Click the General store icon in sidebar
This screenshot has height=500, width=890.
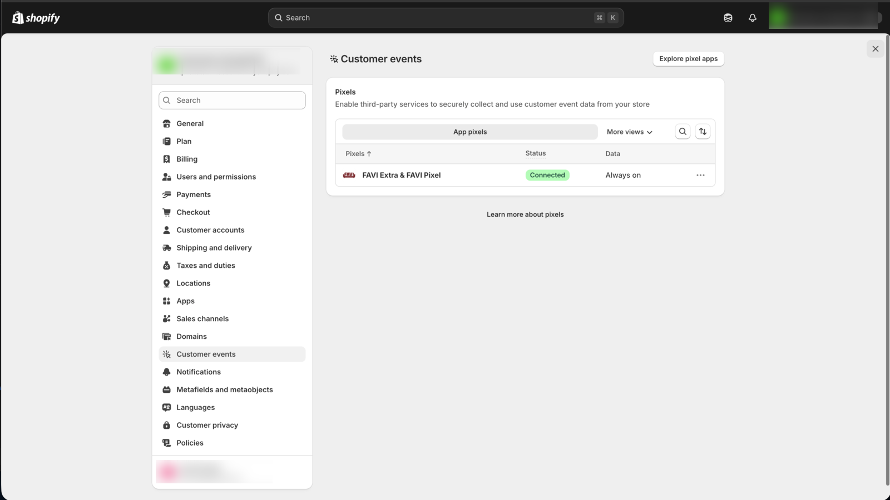click(166, 123)
